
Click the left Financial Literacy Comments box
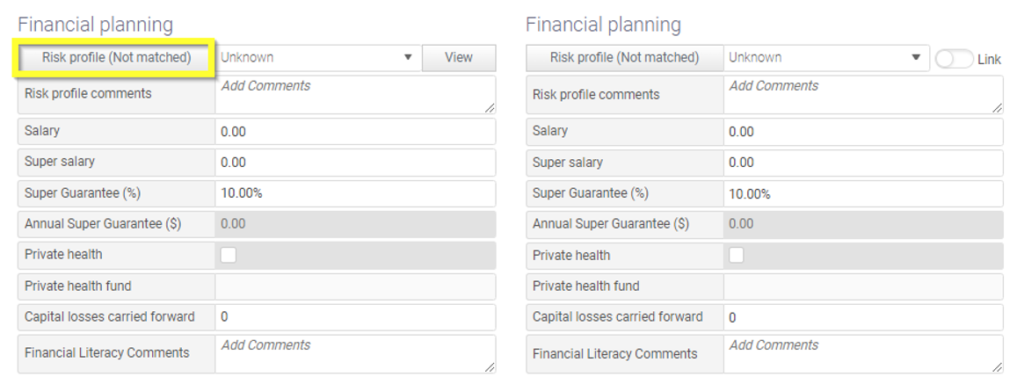(x=355, y=353)
